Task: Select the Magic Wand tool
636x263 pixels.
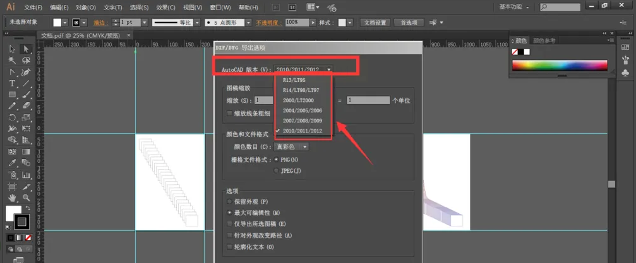Action: pos(13,61)
